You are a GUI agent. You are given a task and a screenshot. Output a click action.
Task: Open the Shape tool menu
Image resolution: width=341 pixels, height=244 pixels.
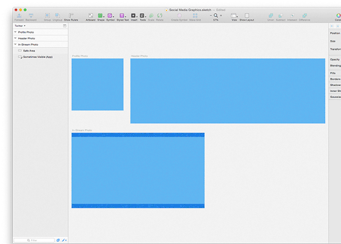[101, 15]
